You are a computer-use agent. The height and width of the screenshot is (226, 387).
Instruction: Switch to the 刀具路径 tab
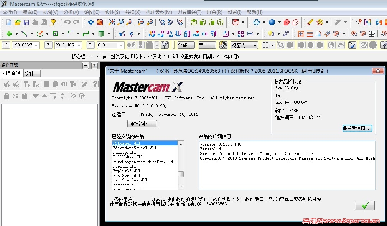(12, 73)
